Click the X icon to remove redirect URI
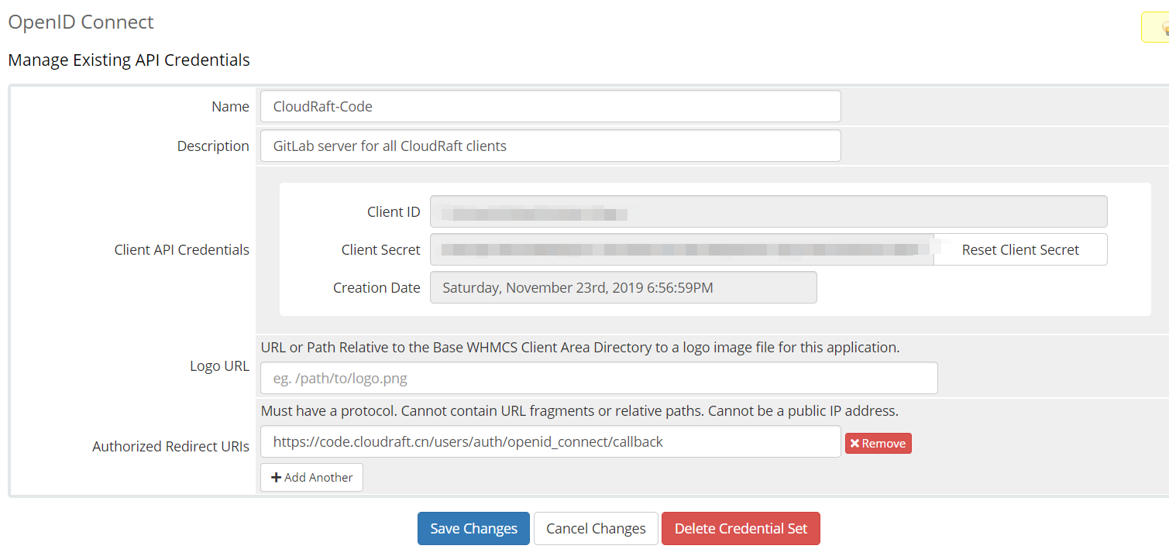Screen dimensions: 1169x549 click(854, 444)
